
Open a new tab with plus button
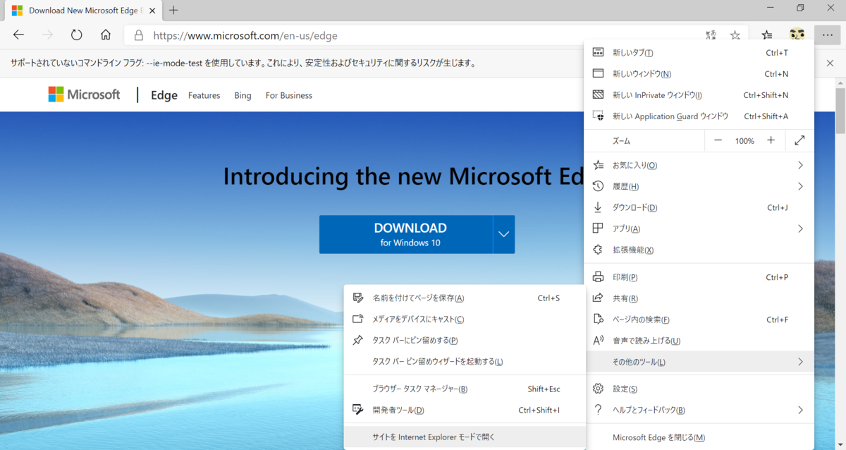(173, 10)
